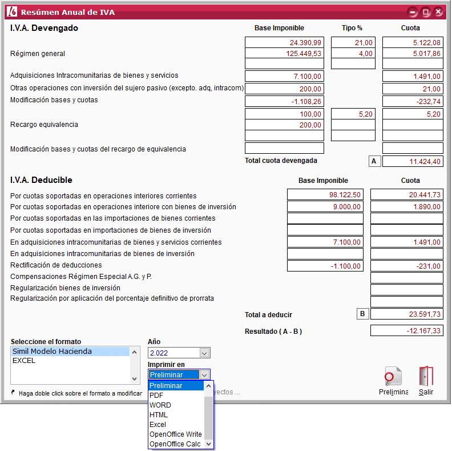Click the base imponible field 125.449,53
Screen dimensions: 452x451
284,53
